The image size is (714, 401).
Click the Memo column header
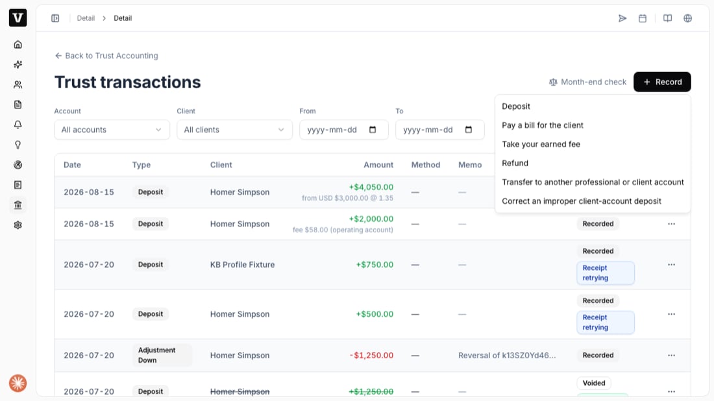point(470,165)
